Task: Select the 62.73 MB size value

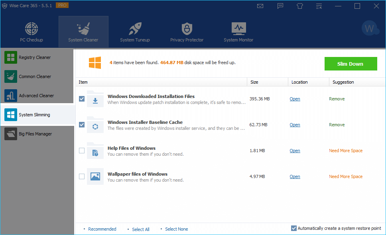Action: pos(258,125)
